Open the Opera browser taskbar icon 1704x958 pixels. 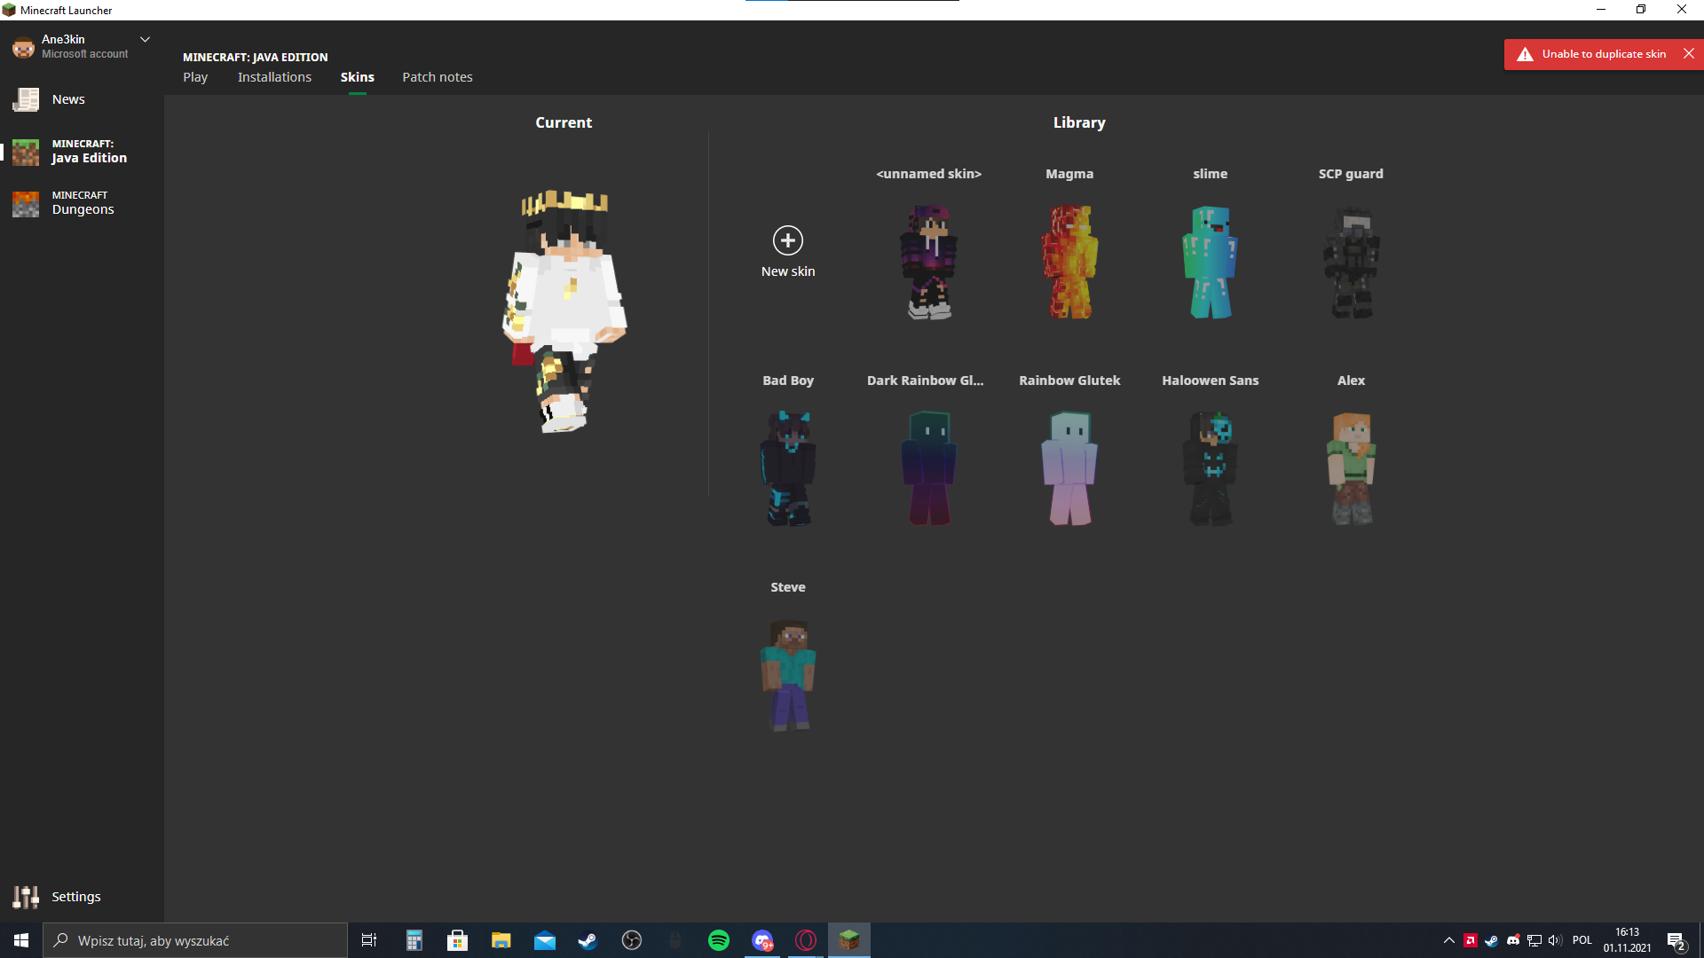[x=806, y=940]
